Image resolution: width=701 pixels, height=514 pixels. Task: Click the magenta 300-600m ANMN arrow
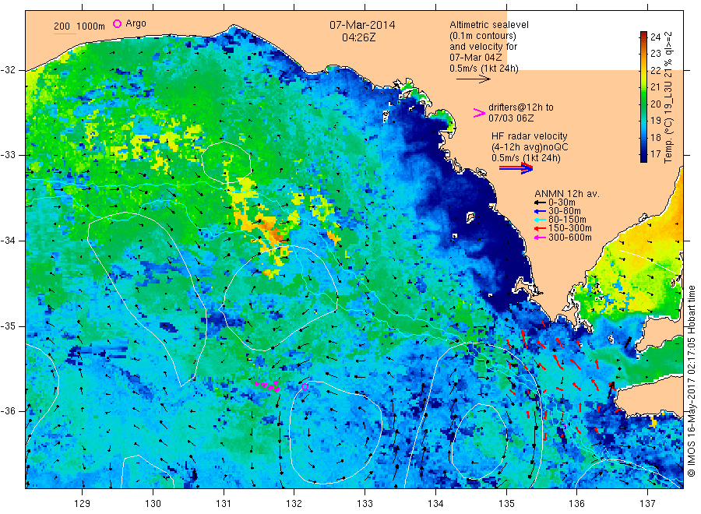pyautogui.click(x=540, y=238)
